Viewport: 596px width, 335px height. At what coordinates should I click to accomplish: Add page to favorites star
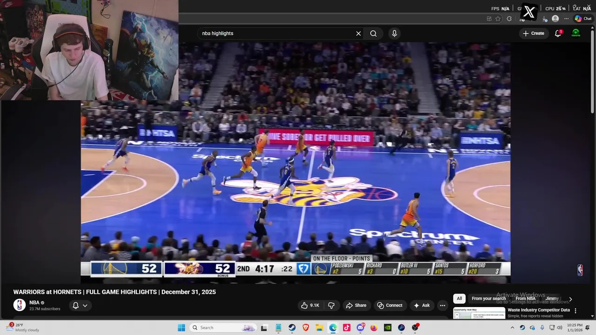498,19
